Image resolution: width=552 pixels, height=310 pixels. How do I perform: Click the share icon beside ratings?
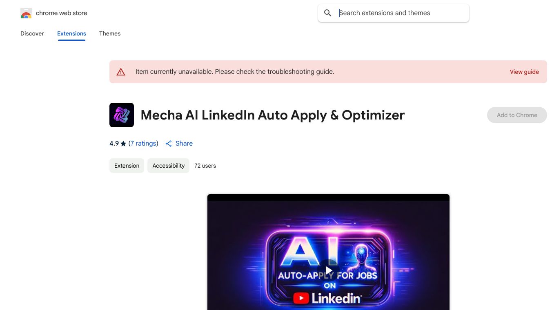point(169,144)
